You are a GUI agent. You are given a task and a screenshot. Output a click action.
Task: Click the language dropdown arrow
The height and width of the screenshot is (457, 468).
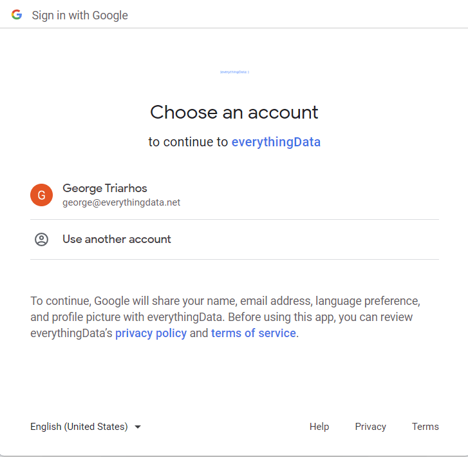[x=138, y=427]
